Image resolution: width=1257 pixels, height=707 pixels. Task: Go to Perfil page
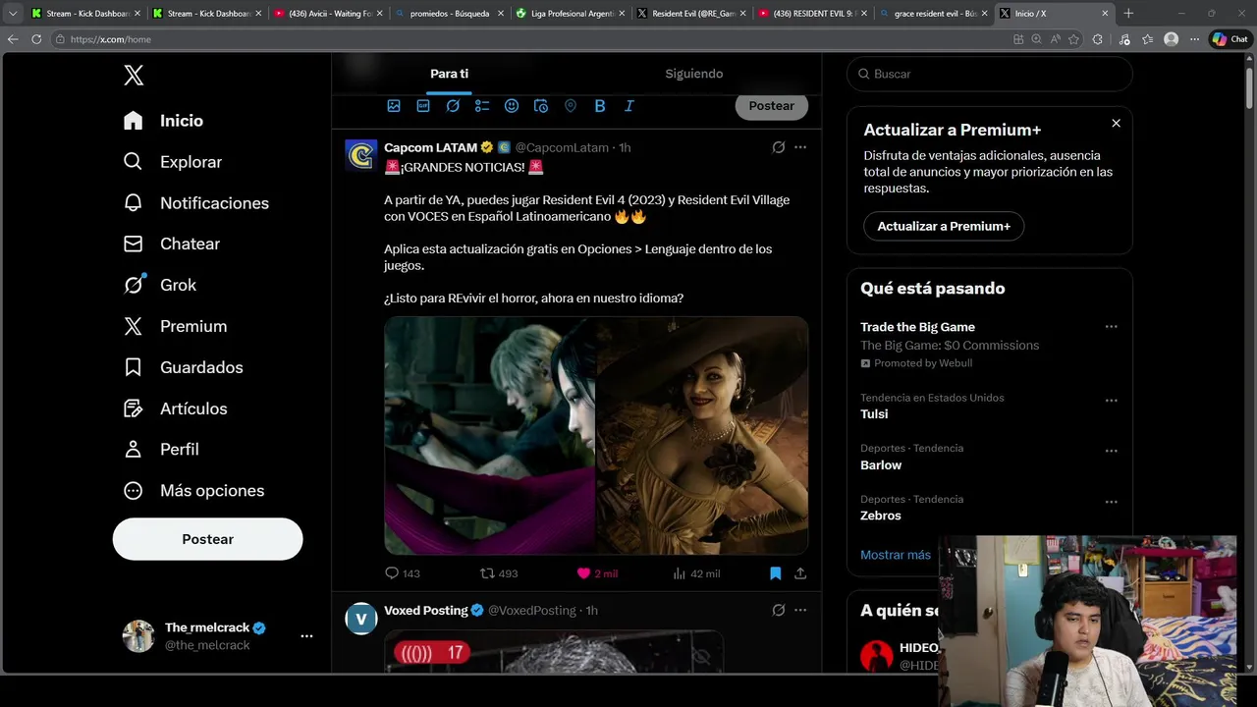point(161,449)
